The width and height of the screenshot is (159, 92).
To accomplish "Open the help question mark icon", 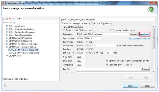I will [6, 86].
